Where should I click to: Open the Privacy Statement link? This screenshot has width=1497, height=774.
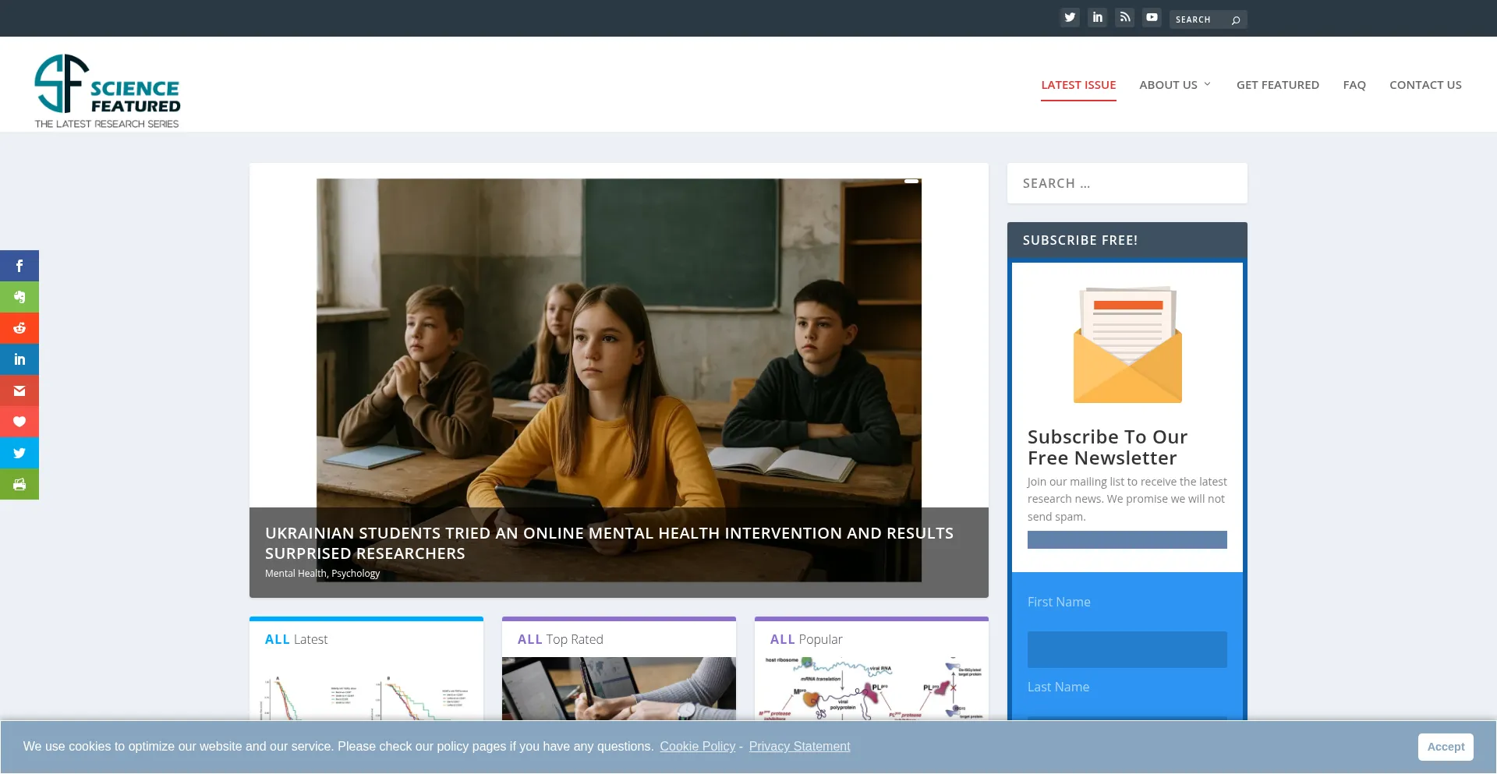[799, 747]
